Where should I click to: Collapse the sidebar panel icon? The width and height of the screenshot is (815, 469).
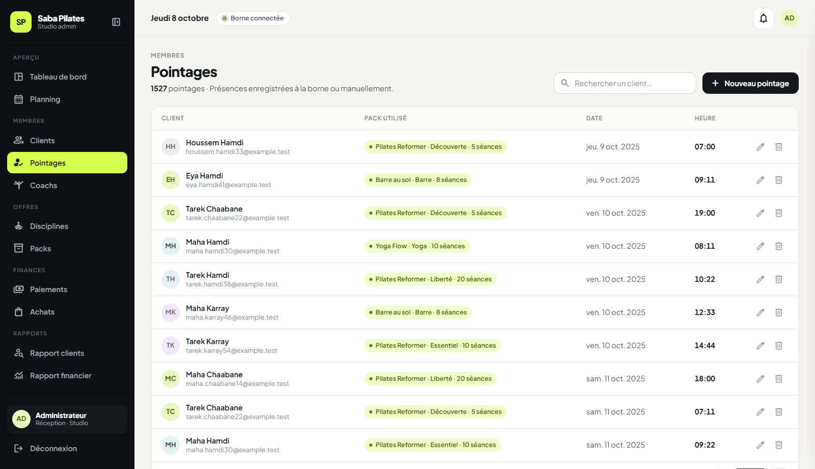(x=116, y=22)
